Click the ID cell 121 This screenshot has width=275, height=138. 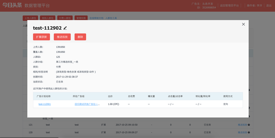tap(31, 125)
